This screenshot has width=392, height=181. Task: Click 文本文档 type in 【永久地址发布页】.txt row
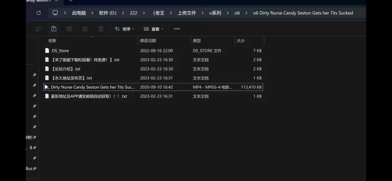tap(201, 78)
